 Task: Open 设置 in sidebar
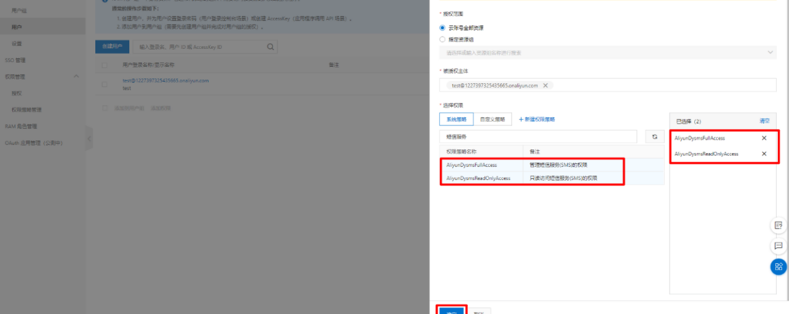click(x=17, y=43)
